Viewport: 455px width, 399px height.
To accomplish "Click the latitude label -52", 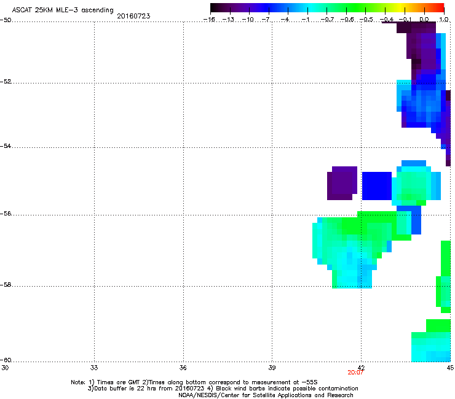I will pos(6,82).
